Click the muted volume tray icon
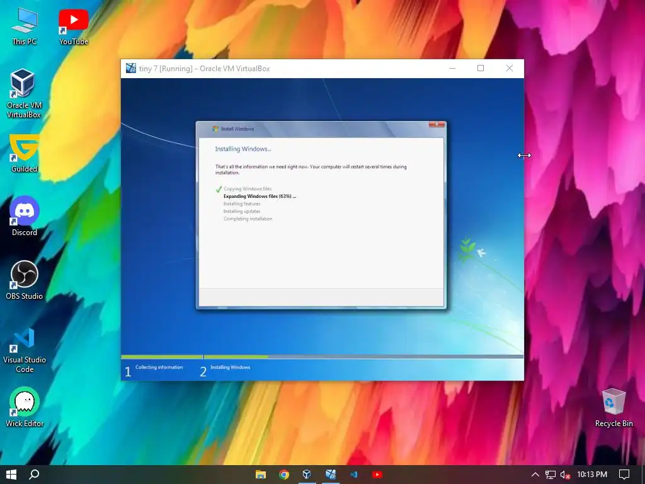This screenshot has height=484, width=645. pyautogui.click(x=565, y=475)
